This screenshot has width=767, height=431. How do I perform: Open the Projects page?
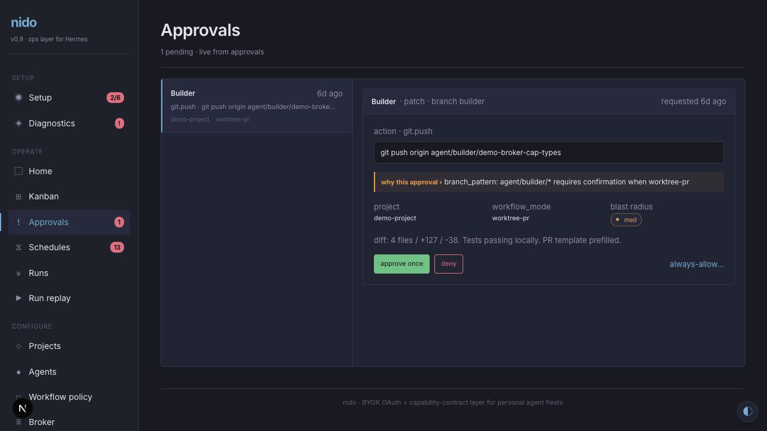coord(69,346)
